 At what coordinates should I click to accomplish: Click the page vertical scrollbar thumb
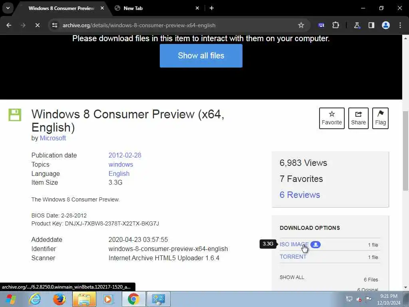click(x=405, y=151)
